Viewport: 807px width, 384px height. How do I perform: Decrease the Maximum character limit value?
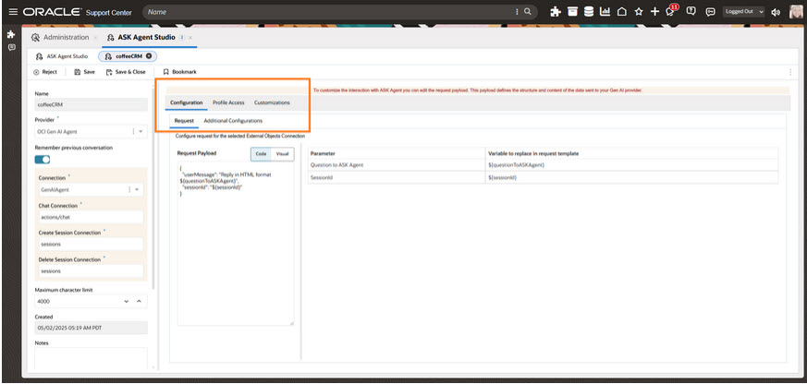(x=127, y=301)
